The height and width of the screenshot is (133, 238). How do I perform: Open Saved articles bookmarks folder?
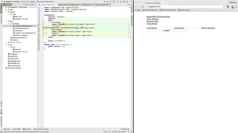pos(184,10)
